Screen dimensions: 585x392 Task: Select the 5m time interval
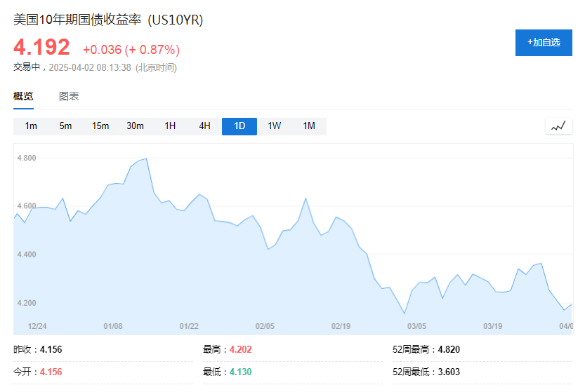[x=65, y=126]
